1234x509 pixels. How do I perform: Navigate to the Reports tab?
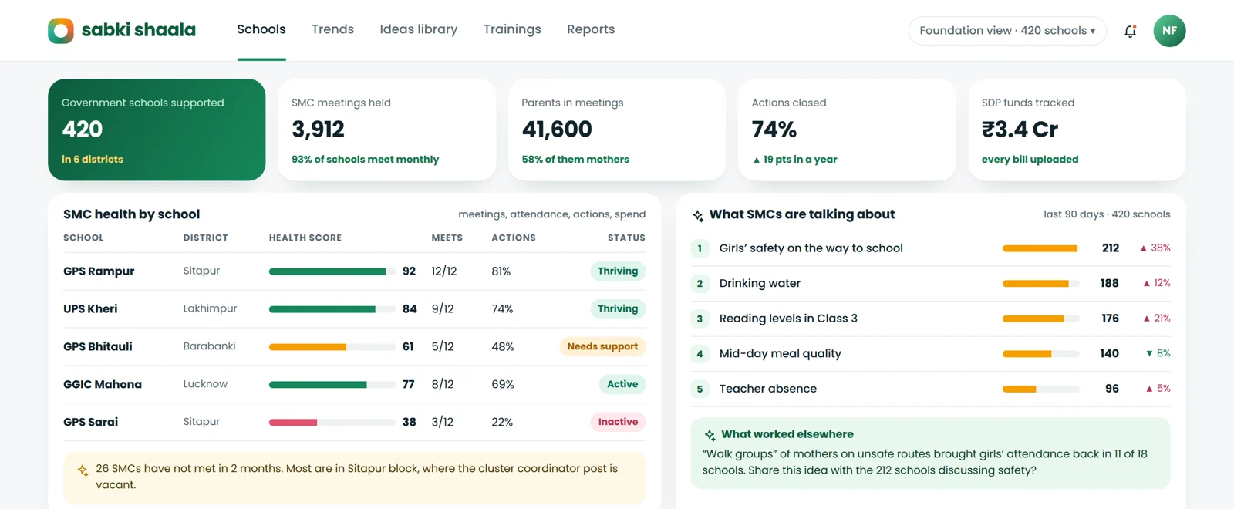591,29
